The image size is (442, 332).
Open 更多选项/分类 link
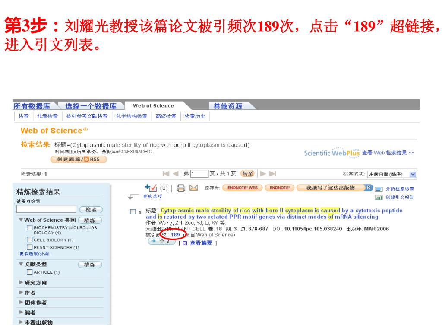pos(36,254)
